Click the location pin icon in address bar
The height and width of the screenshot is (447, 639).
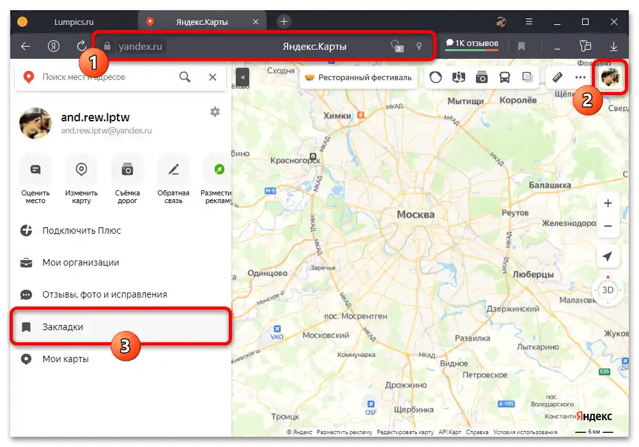point(419,46)
